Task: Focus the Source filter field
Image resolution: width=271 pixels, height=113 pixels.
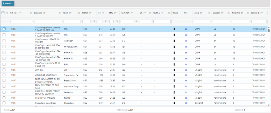Action: click(x=202, y=21)
